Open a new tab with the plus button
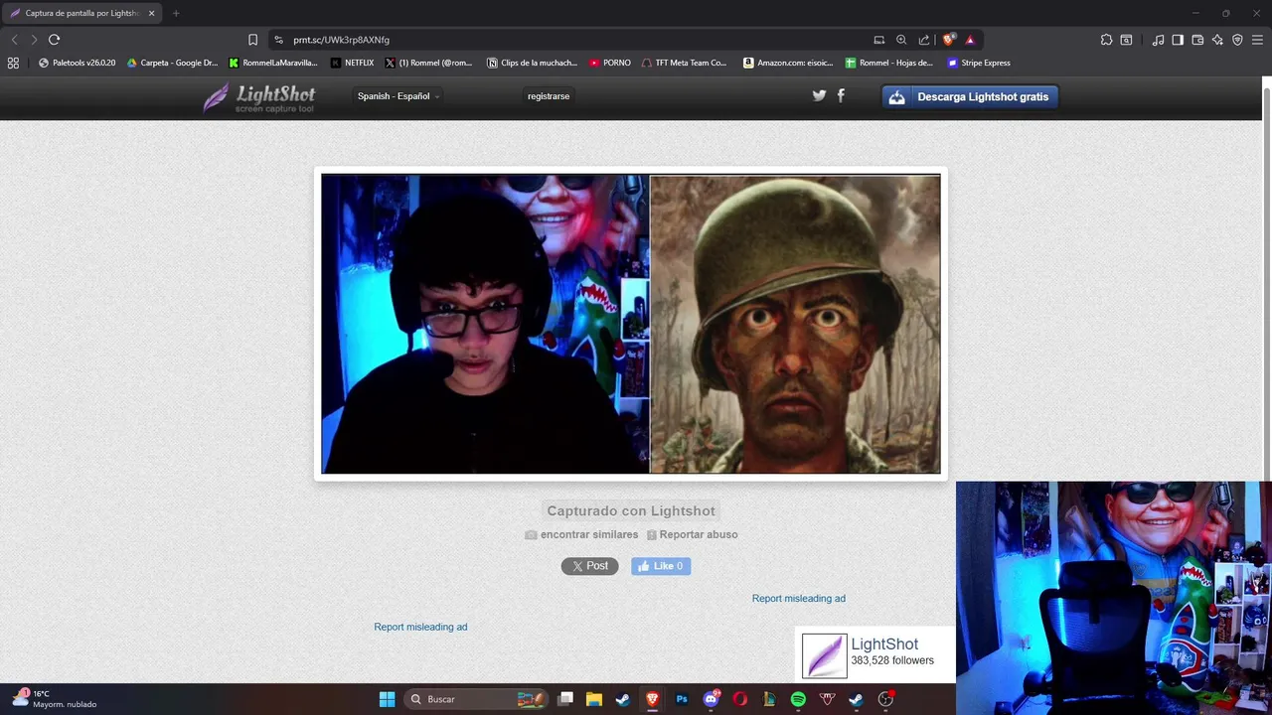 point(176,13)
